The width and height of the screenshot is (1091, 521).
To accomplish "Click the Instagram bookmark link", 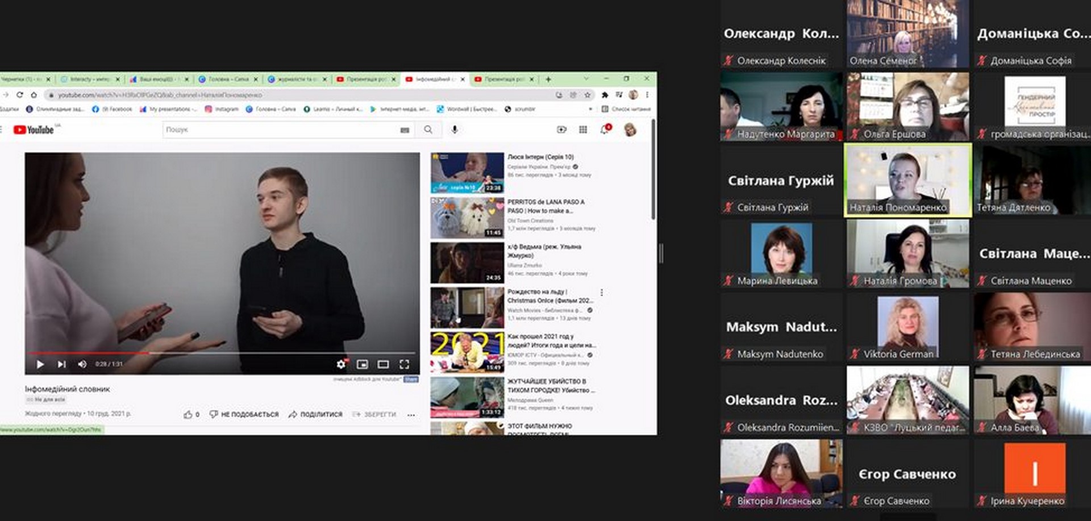I will [x=222, y=109].
